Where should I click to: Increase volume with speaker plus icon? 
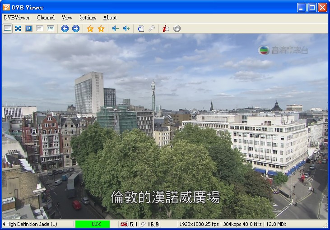click(x=126, y=28)
